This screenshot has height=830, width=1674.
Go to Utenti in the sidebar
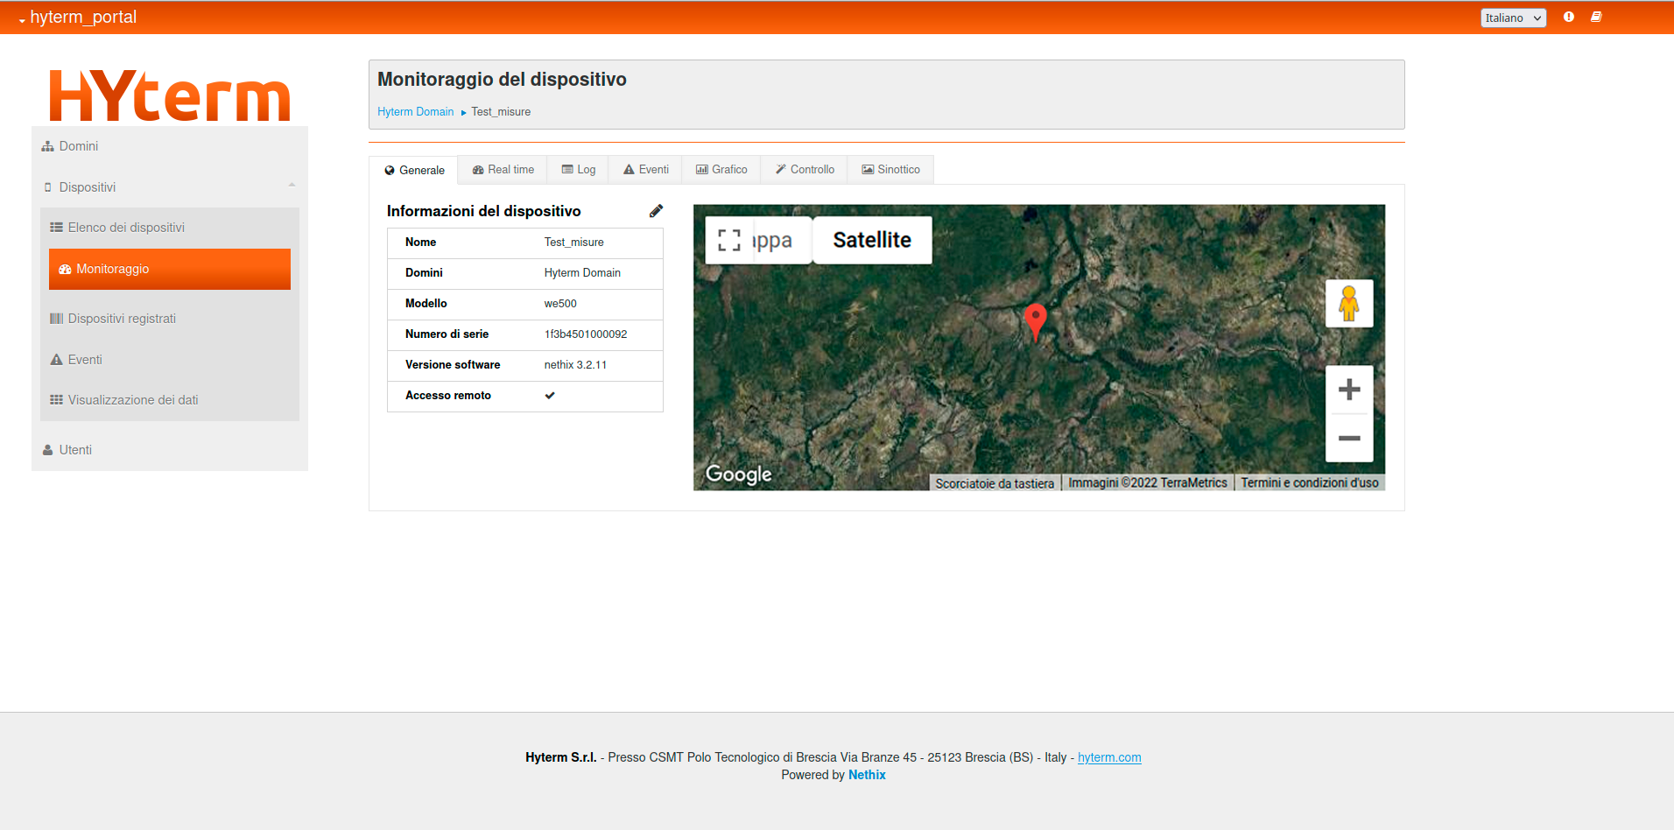click(x=75, y=450)
